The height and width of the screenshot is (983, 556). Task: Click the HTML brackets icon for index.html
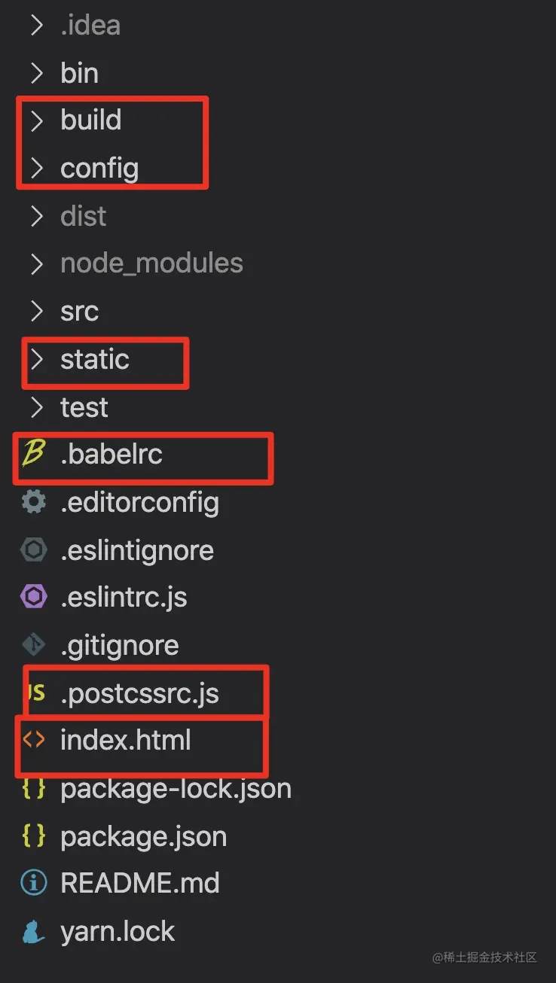click(x=33, y=741)
